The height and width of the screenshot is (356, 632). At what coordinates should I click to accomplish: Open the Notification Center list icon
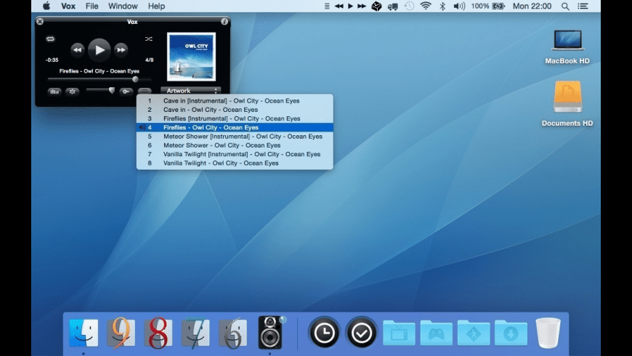tap(583, 6)
